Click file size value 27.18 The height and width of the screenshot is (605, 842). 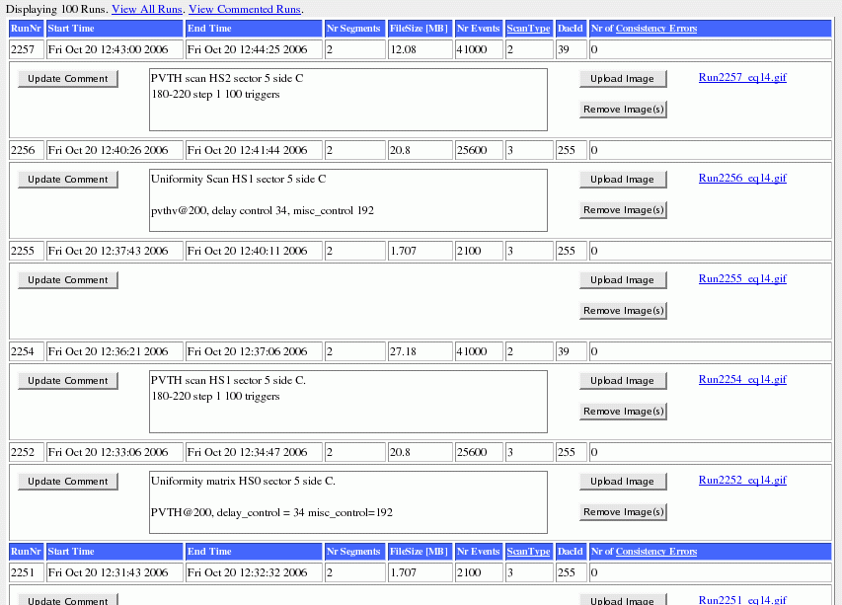421,351
